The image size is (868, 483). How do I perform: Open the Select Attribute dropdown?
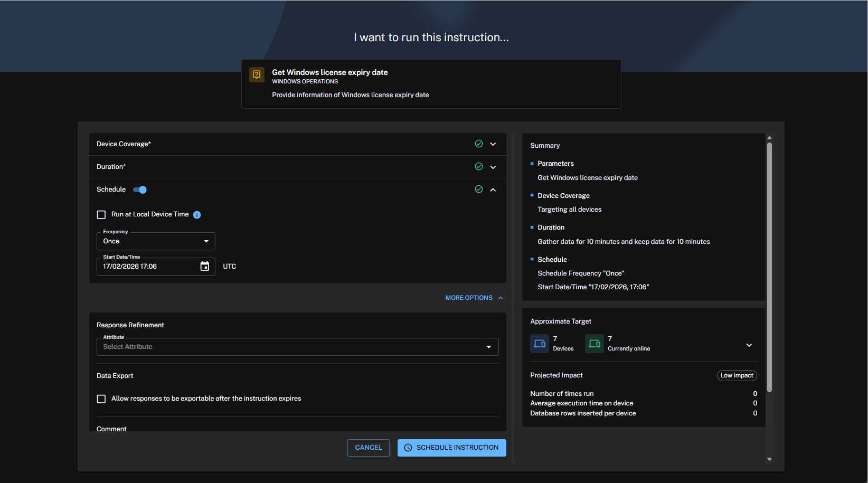point(297,347)
